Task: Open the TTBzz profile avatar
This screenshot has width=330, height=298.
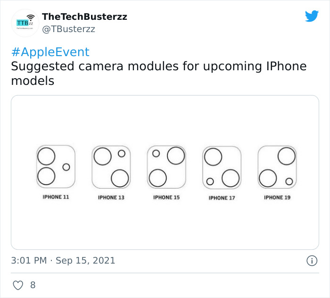Action: pyautogui.click(x=25, y=23)
